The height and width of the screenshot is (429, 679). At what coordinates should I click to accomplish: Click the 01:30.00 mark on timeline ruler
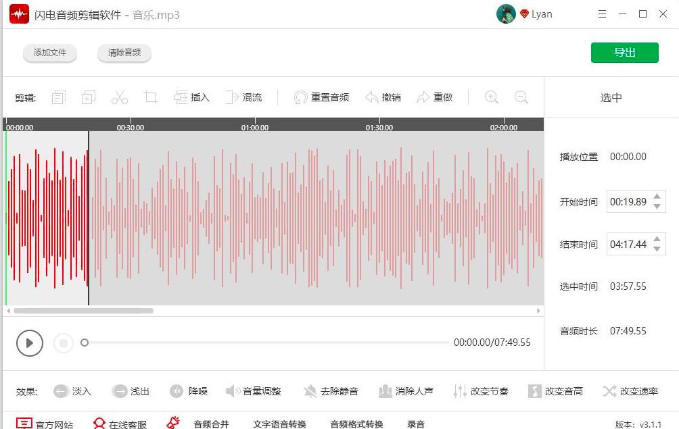pyautogui.click(x=379, y=128)
